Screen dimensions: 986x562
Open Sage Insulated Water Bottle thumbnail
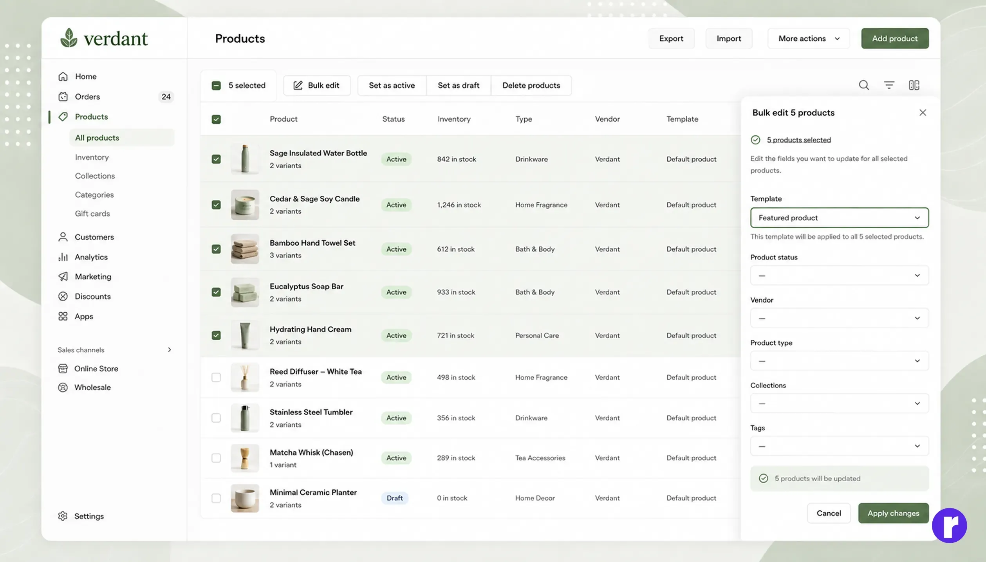[245, 159]
